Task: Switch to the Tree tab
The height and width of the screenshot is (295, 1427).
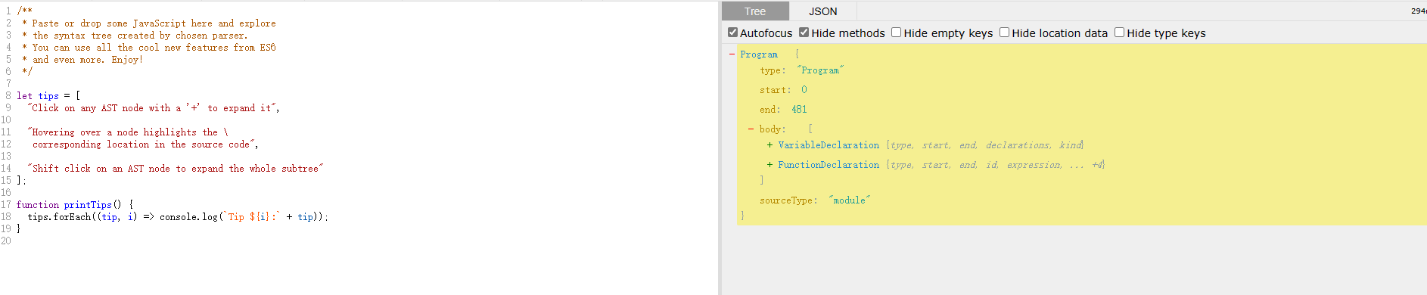Action: click(755, 11)
